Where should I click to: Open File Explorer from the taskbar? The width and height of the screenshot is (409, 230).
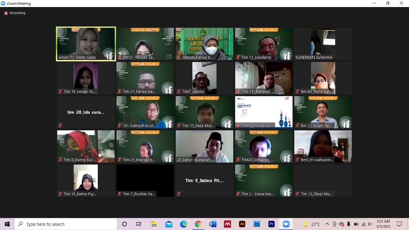pos(154,224)
